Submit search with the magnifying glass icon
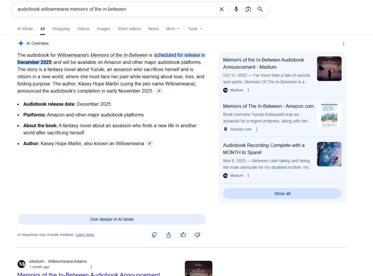The image size is (373, 276). 260,9
